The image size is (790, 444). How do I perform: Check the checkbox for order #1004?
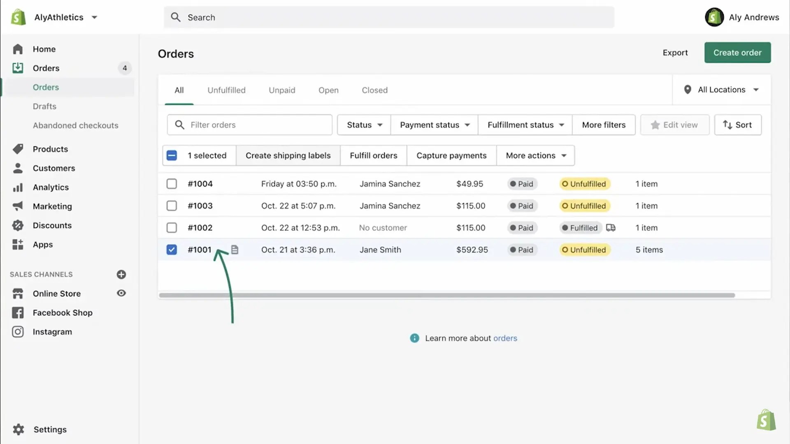[172, 184]
